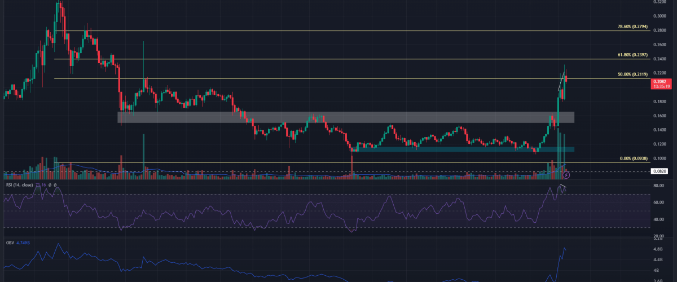Select the RSI (14, close) indicator label
Image resolution: width=677 pixels, height=282 pixels.
point(19,184)
